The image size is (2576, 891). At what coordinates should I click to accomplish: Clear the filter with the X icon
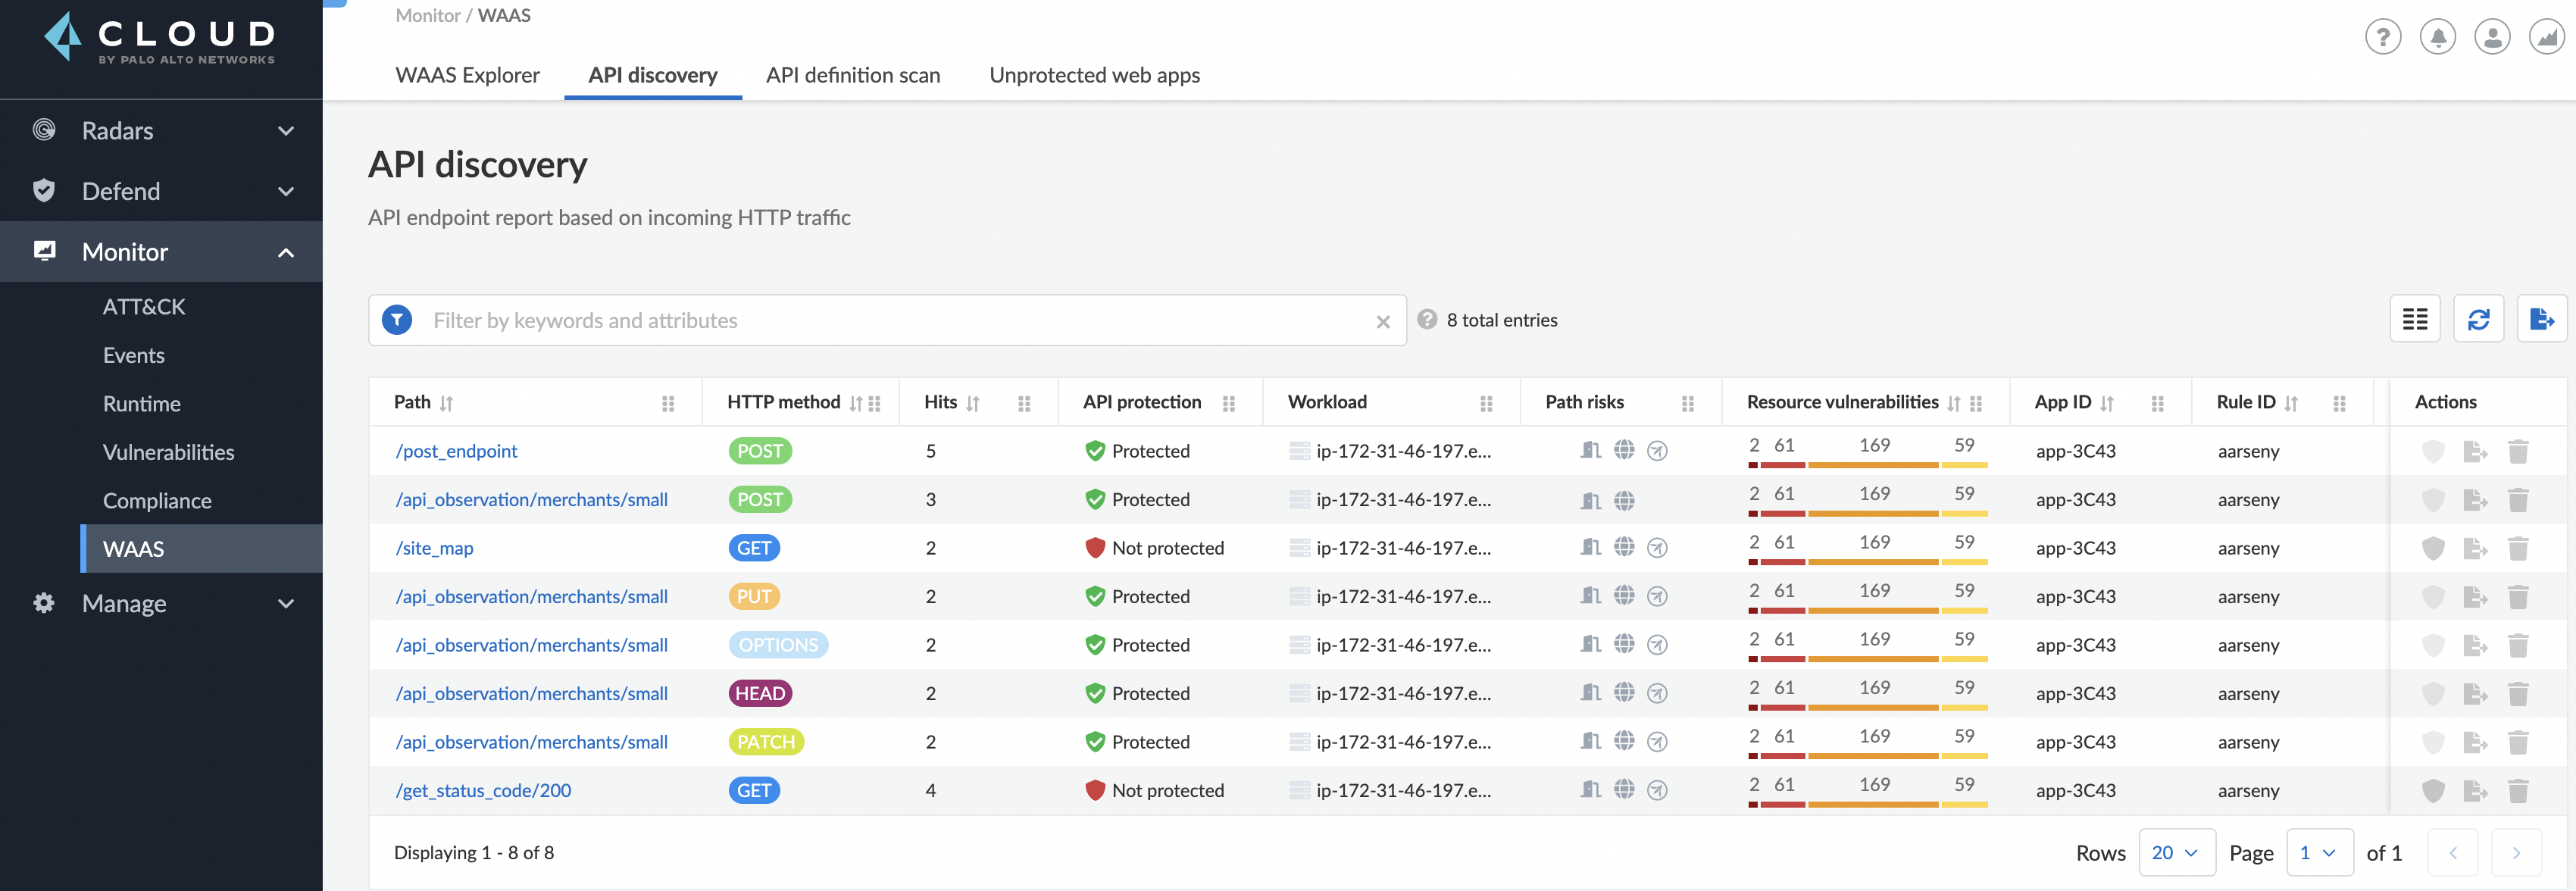tap(1383, 322)
